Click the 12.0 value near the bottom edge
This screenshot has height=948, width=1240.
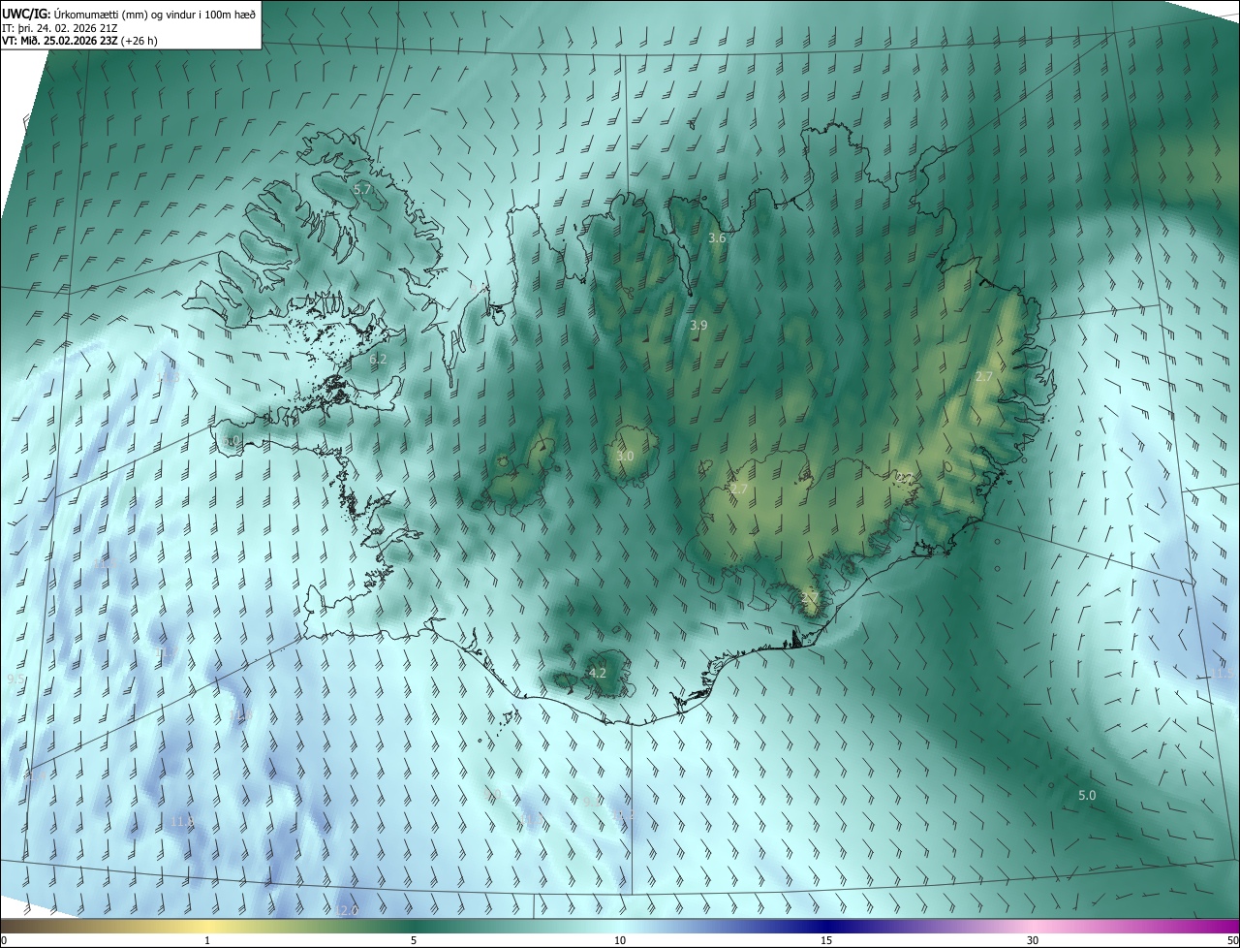(x=349, y=910)
